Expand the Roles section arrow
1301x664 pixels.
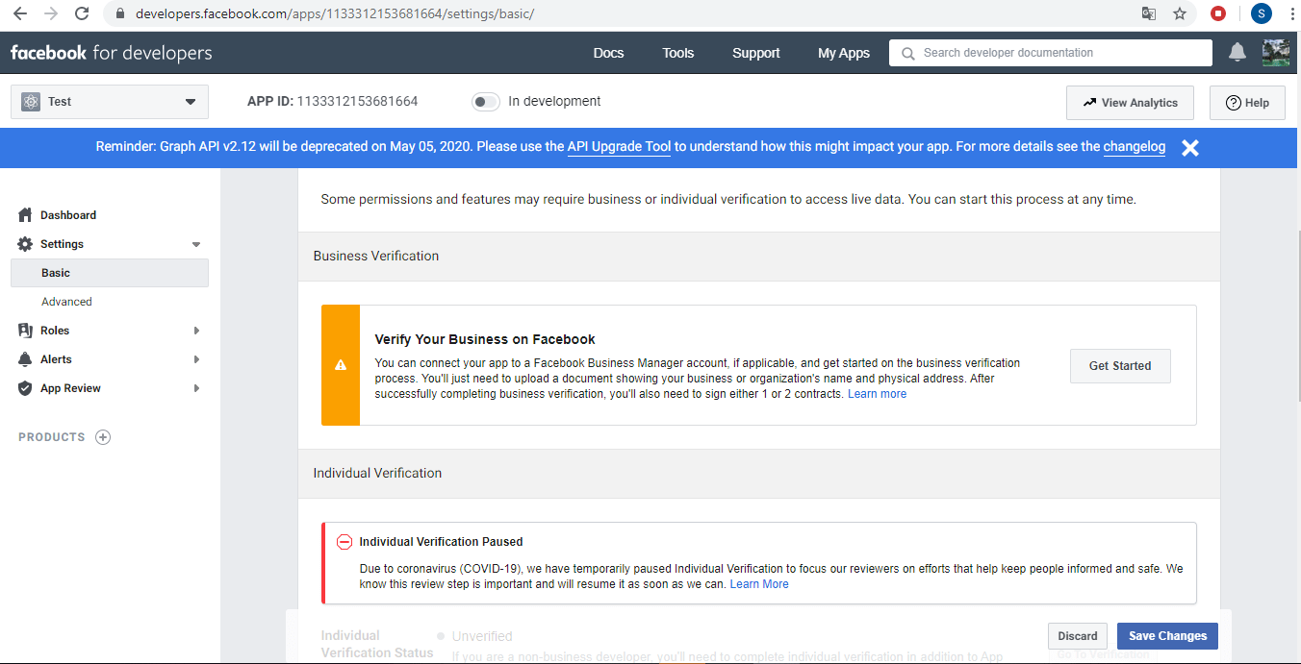(x=197, y=331)
